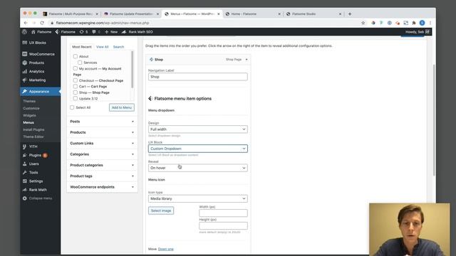This screenshot has width=456, height=256.
Task: Click the Flatsome menu item options logo
Action: pyautogui.click(x=150, y=99)
